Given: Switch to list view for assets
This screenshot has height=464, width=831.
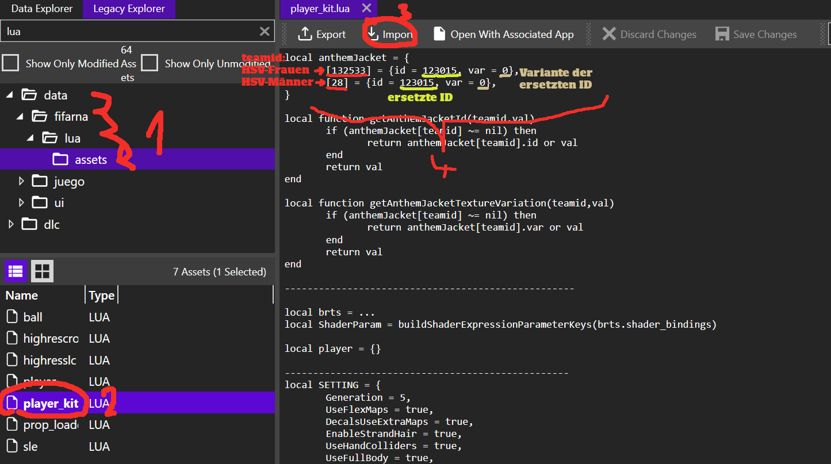Looking at the screenshot, I should point(16,271).
